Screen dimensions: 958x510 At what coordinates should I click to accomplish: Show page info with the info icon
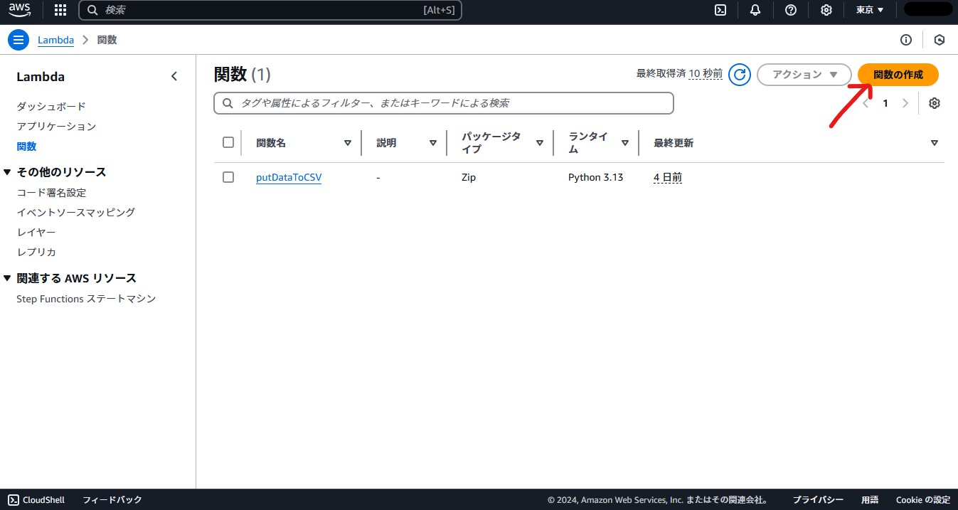(x=906, y=40)
